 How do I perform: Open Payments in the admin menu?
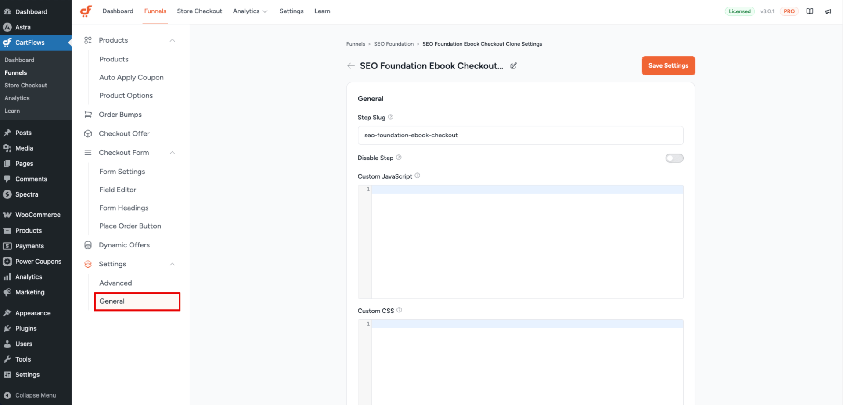29,246
